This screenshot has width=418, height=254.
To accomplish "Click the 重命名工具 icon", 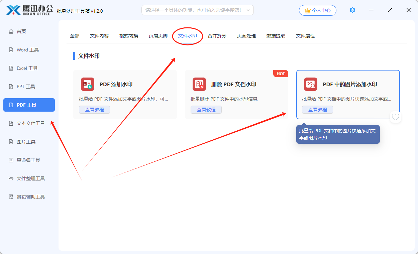I will tap(11, 160).
